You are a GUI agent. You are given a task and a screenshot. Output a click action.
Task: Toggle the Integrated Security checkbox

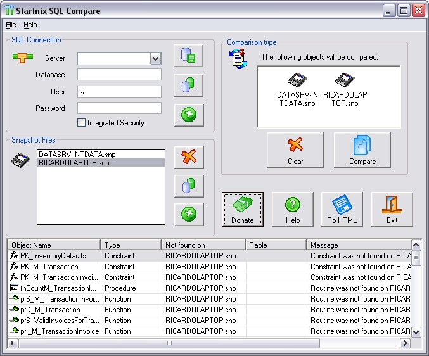click(x=81, y=122)
